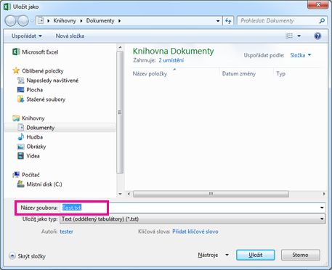Open the Uspořádat dropdown menu

point(27,36)
